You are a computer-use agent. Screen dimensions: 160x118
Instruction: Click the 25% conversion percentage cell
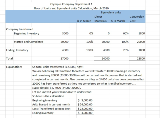click(x=126, y=50)
